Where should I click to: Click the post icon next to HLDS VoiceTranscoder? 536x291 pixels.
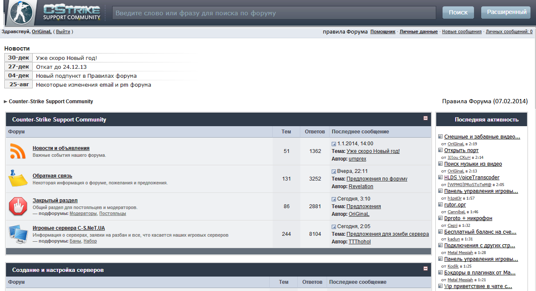(x=440, y=178)
